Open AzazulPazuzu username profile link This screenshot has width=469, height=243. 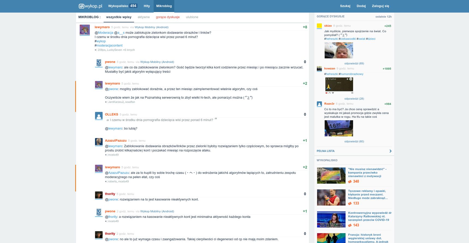pyautogui.click(x=116, y=140)
